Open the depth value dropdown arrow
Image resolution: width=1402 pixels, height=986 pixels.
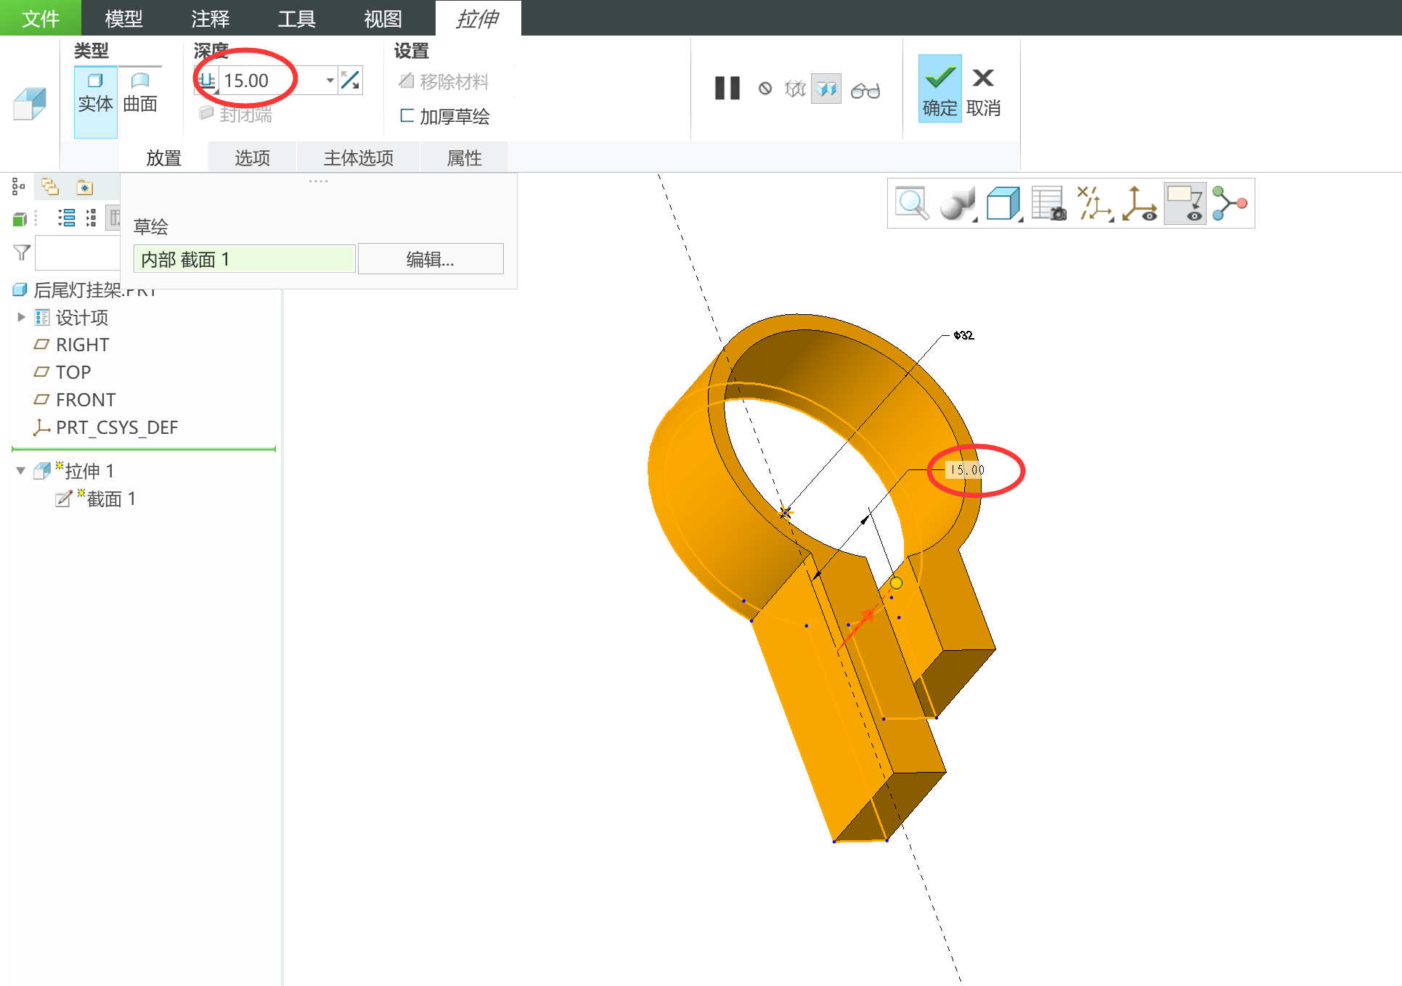click(330, 81)
